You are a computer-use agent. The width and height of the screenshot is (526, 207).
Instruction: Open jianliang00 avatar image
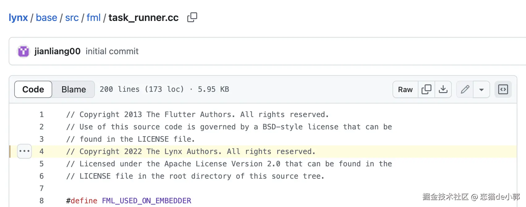pos(23,51)
